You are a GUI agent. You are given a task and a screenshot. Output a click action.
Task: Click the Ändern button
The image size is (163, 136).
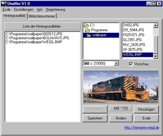[121, 118]
